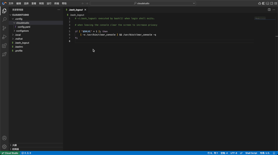The height and width of the screenshot is (155, 278).
Task: Open the 编辑 menu
Action: [x=19, y=3]
